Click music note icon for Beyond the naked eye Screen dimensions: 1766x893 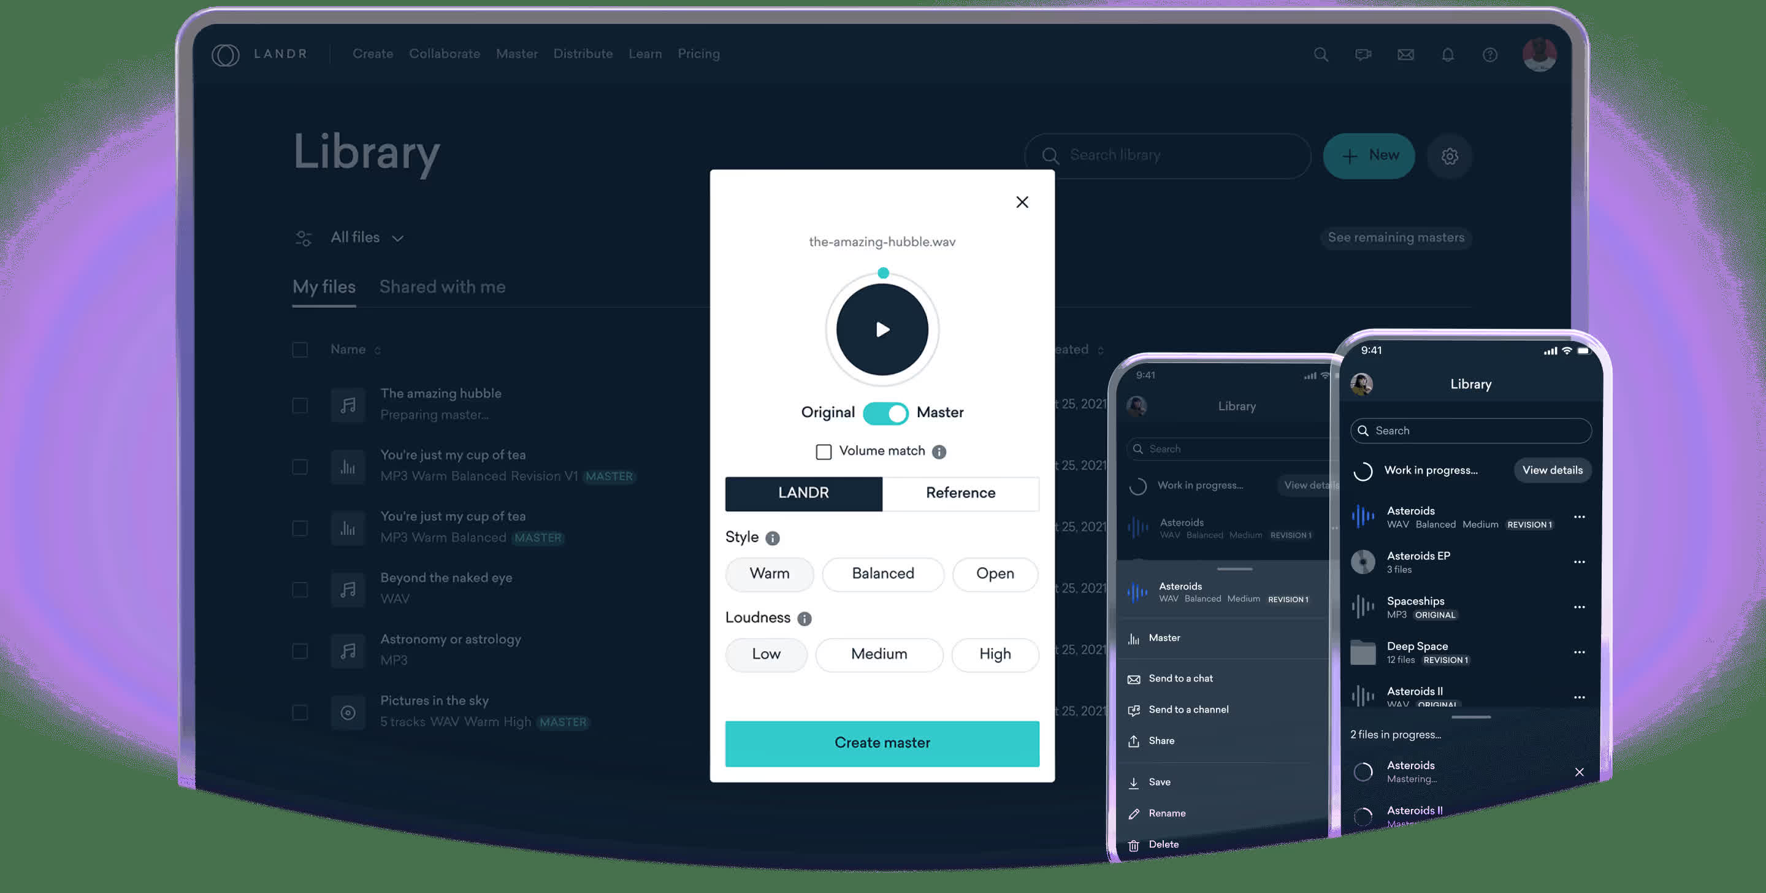tap(348, 590)
